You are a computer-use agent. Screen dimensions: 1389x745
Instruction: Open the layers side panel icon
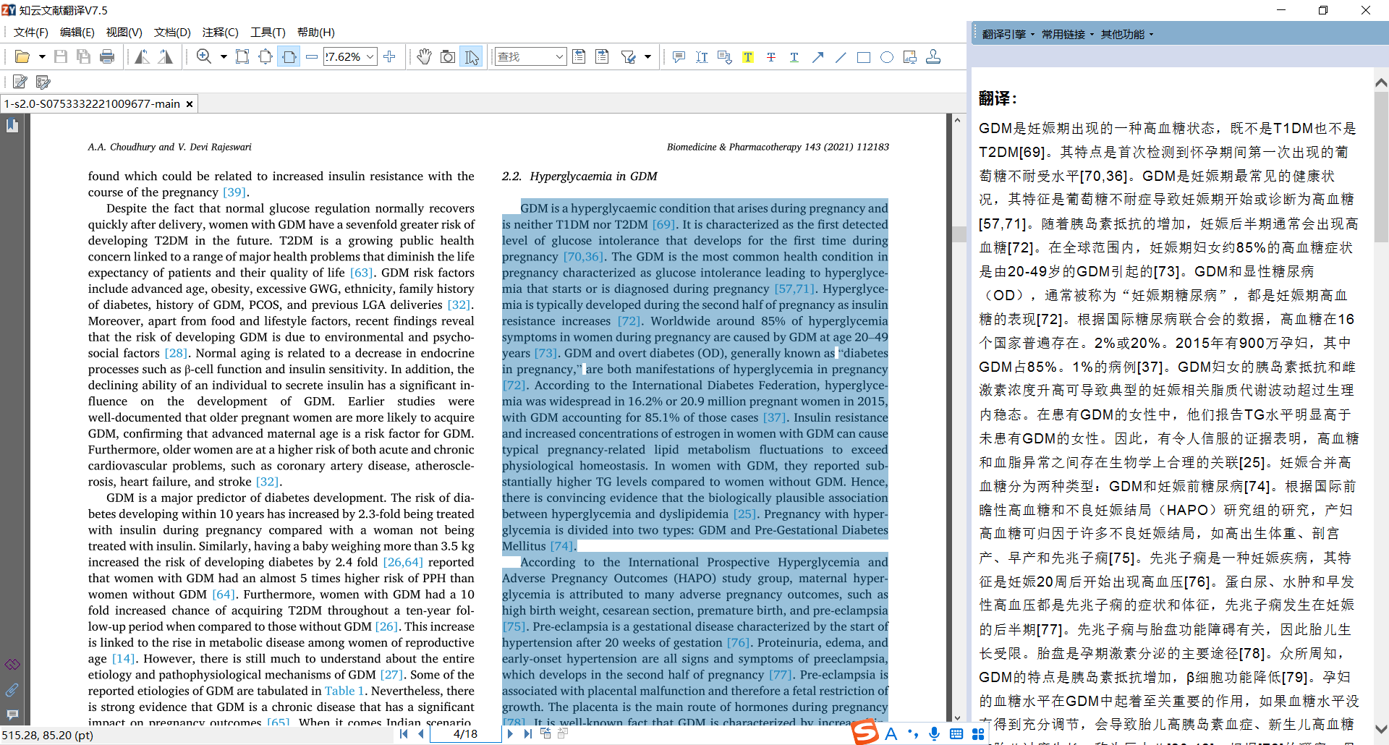12,664
